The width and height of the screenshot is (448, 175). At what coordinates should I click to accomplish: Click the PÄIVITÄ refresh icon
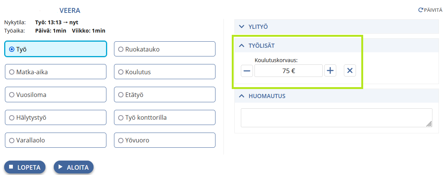point(420,10)
